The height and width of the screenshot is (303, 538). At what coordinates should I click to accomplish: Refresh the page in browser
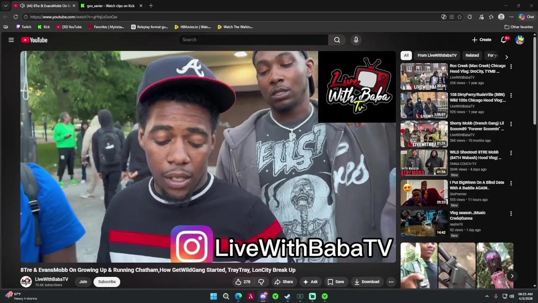16,17
